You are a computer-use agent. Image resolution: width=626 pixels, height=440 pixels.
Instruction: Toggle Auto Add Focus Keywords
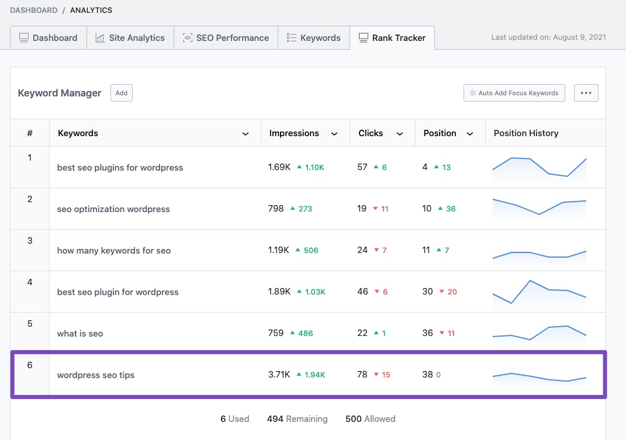[514, 93]
